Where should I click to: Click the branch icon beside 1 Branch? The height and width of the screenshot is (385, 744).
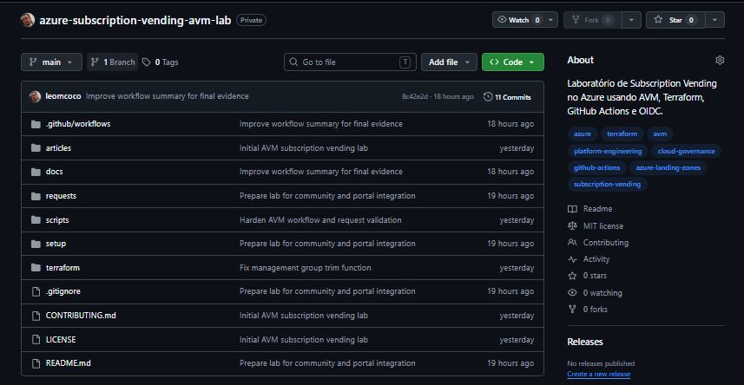pyautogui.click(x=95, y=62)
